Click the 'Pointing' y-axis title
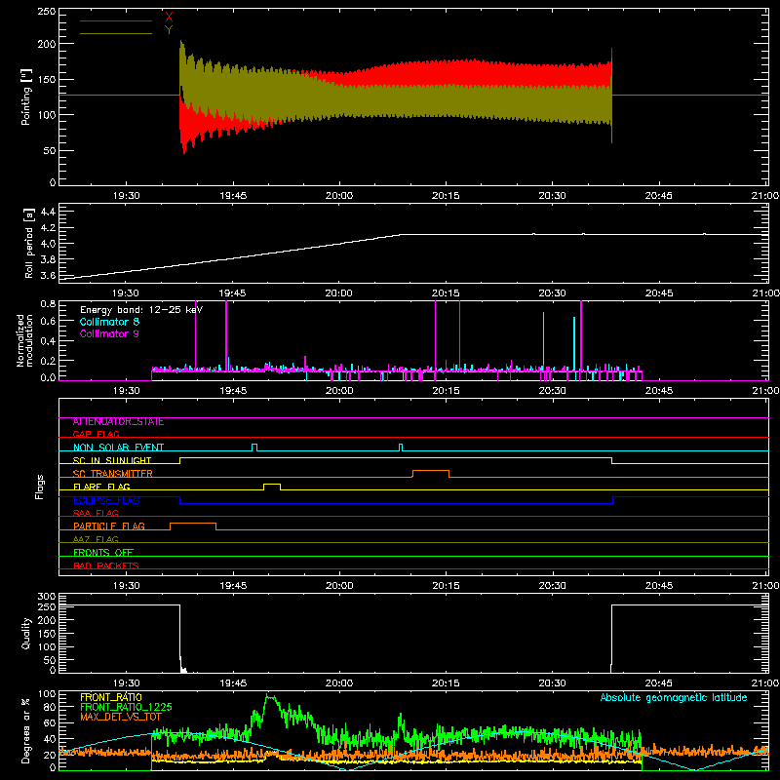The image size is (780, 780). [26, 97]
